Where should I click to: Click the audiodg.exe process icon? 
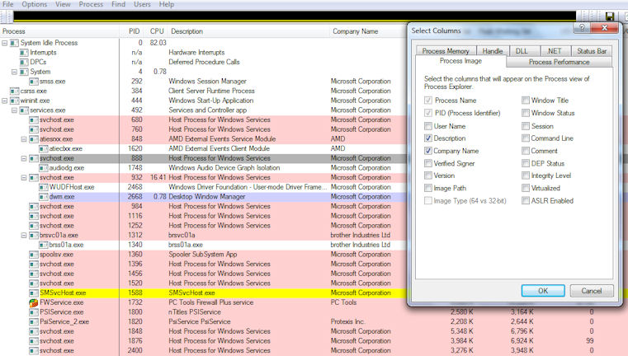[43, 167]
